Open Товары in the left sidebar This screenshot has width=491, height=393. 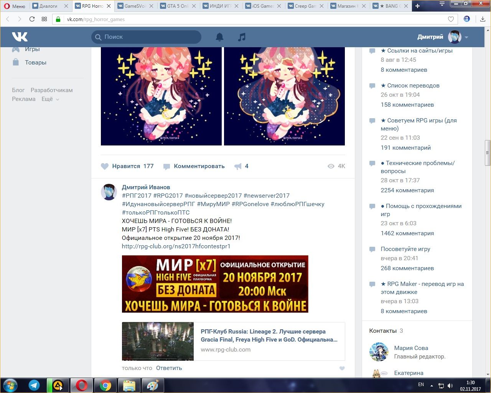(35, 63)
